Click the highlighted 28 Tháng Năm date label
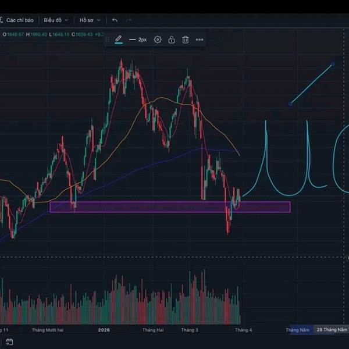Image resolution: width=349 pixels, height=349 pixels. pyautogui.click(x=332, y=330)
